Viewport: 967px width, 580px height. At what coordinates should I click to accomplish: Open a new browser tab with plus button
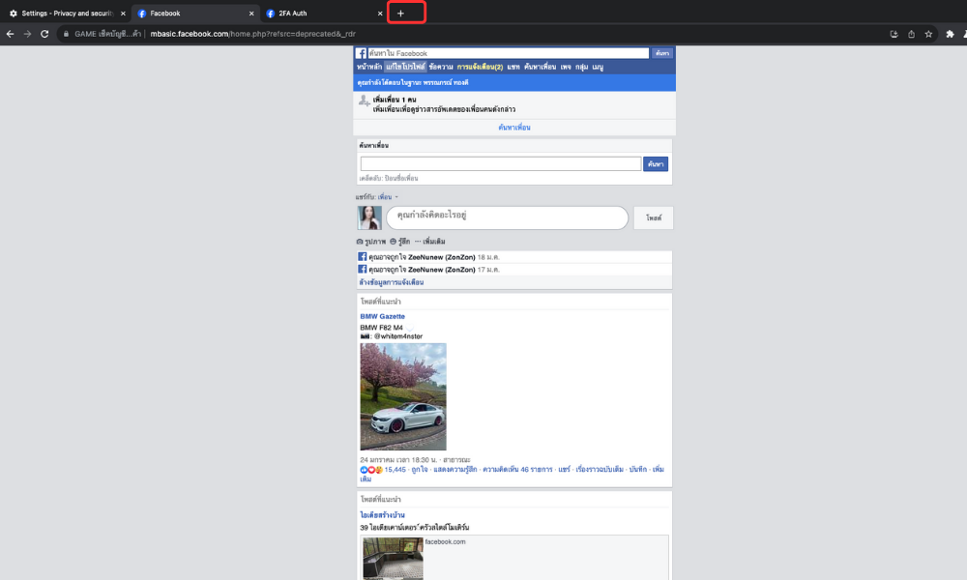400,13
